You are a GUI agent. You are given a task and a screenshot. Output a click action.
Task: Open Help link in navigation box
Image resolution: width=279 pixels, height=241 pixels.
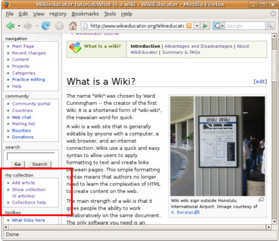(17, 86)
